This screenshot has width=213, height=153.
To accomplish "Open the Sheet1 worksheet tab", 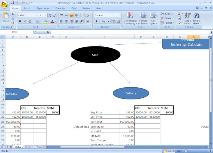I will coord(28,147).
